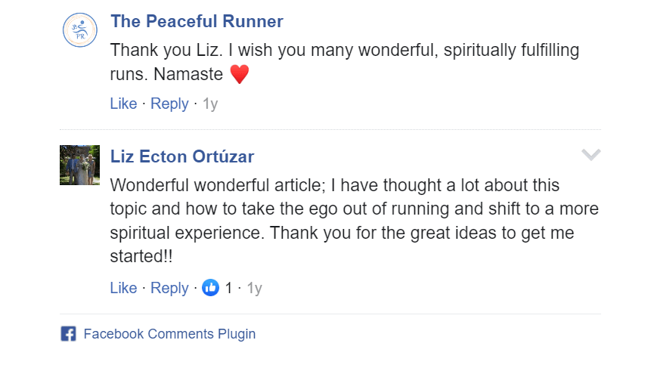The width and height of the screenshot is (657, 368).
Task: Show the like count number on Liz's comment
Action: point(229,288)
